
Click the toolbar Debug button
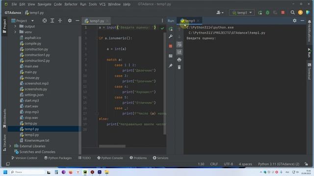pyautogui.click(x=267, y=13)
